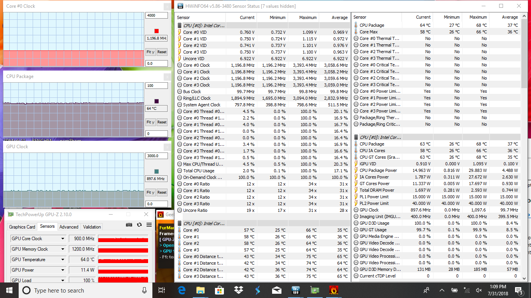Screen dimensions: 531x298
Task: Open the Advanced tab in GPU-Z
Action: tap(69, 227)
